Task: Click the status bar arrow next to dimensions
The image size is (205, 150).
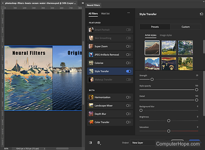Action: (x=44, y=149)
